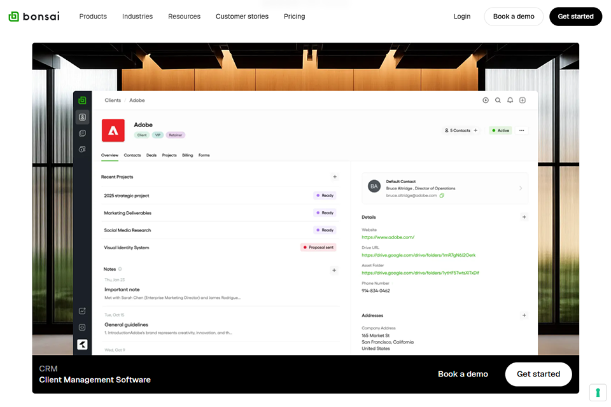Click the chart edit icon near sidebar bottom
The width and height of the screenshot is (611, 407).
pyautogui.click(x=82, y=311)
